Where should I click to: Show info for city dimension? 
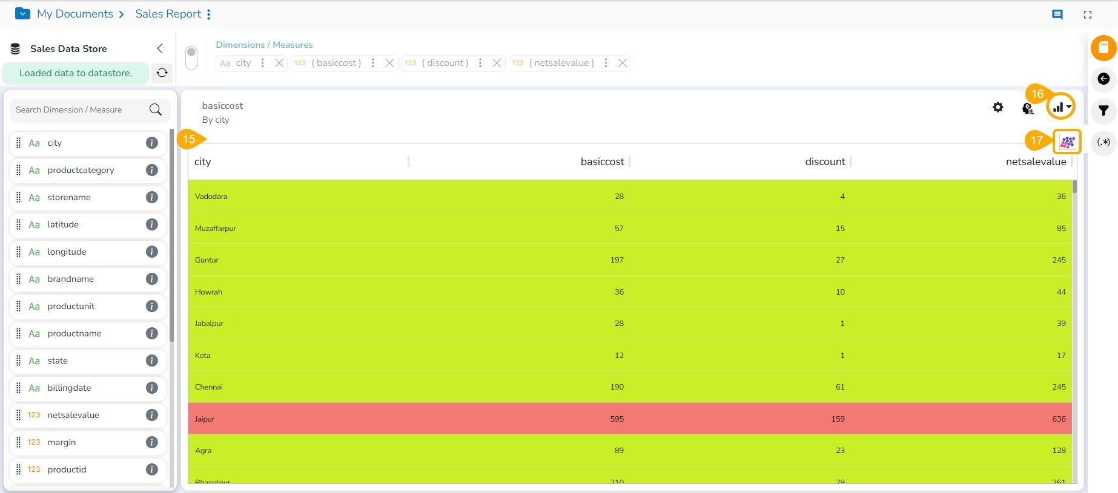tap(152, 143)
